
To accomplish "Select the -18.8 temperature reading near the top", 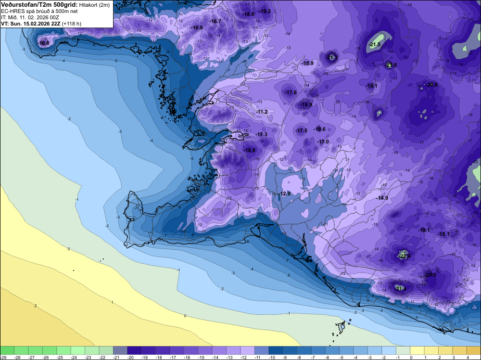I will click(248, 14).
